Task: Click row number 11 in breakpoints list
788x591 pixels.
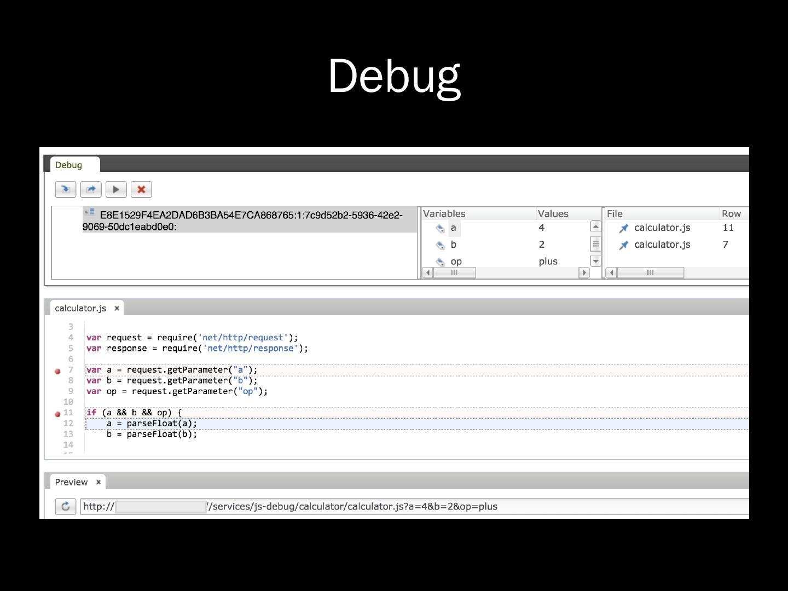Action: coord(728,228)
